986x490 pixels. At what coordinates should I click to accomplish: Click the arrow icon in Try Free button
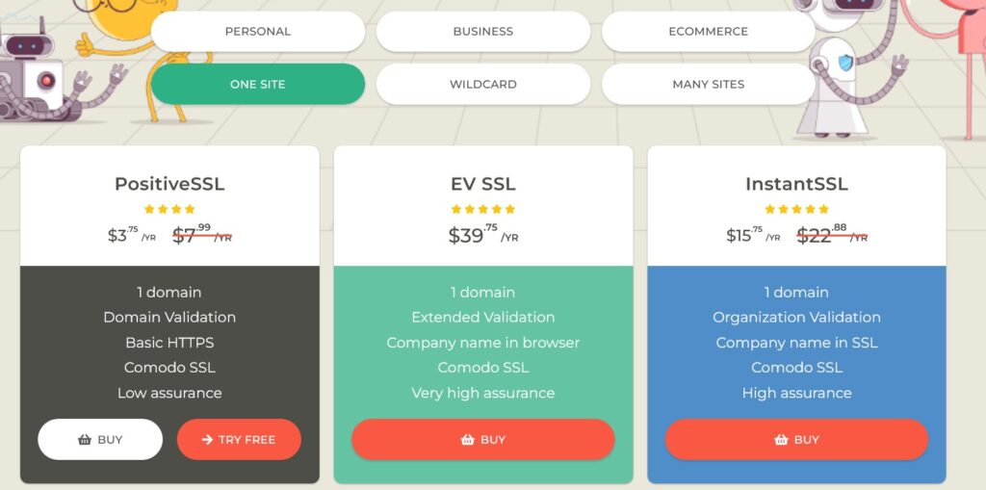[208, 440]
